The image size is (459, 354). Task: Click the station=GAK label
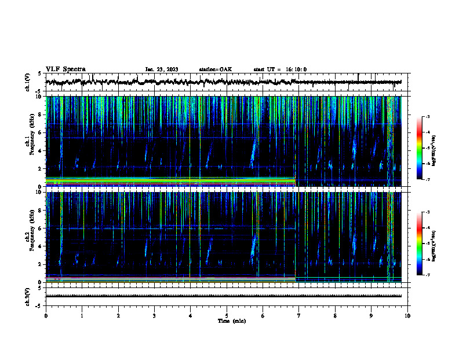[216, 69]
